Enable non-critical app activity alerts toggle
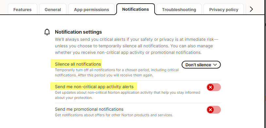This screenshot has height=128, width=266. (x=214, y=87)
